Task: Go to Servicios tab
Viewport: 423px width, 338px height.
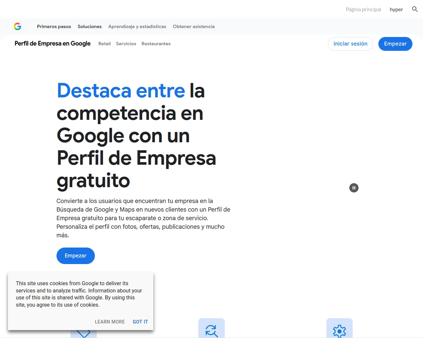Action: pos(126,44)
